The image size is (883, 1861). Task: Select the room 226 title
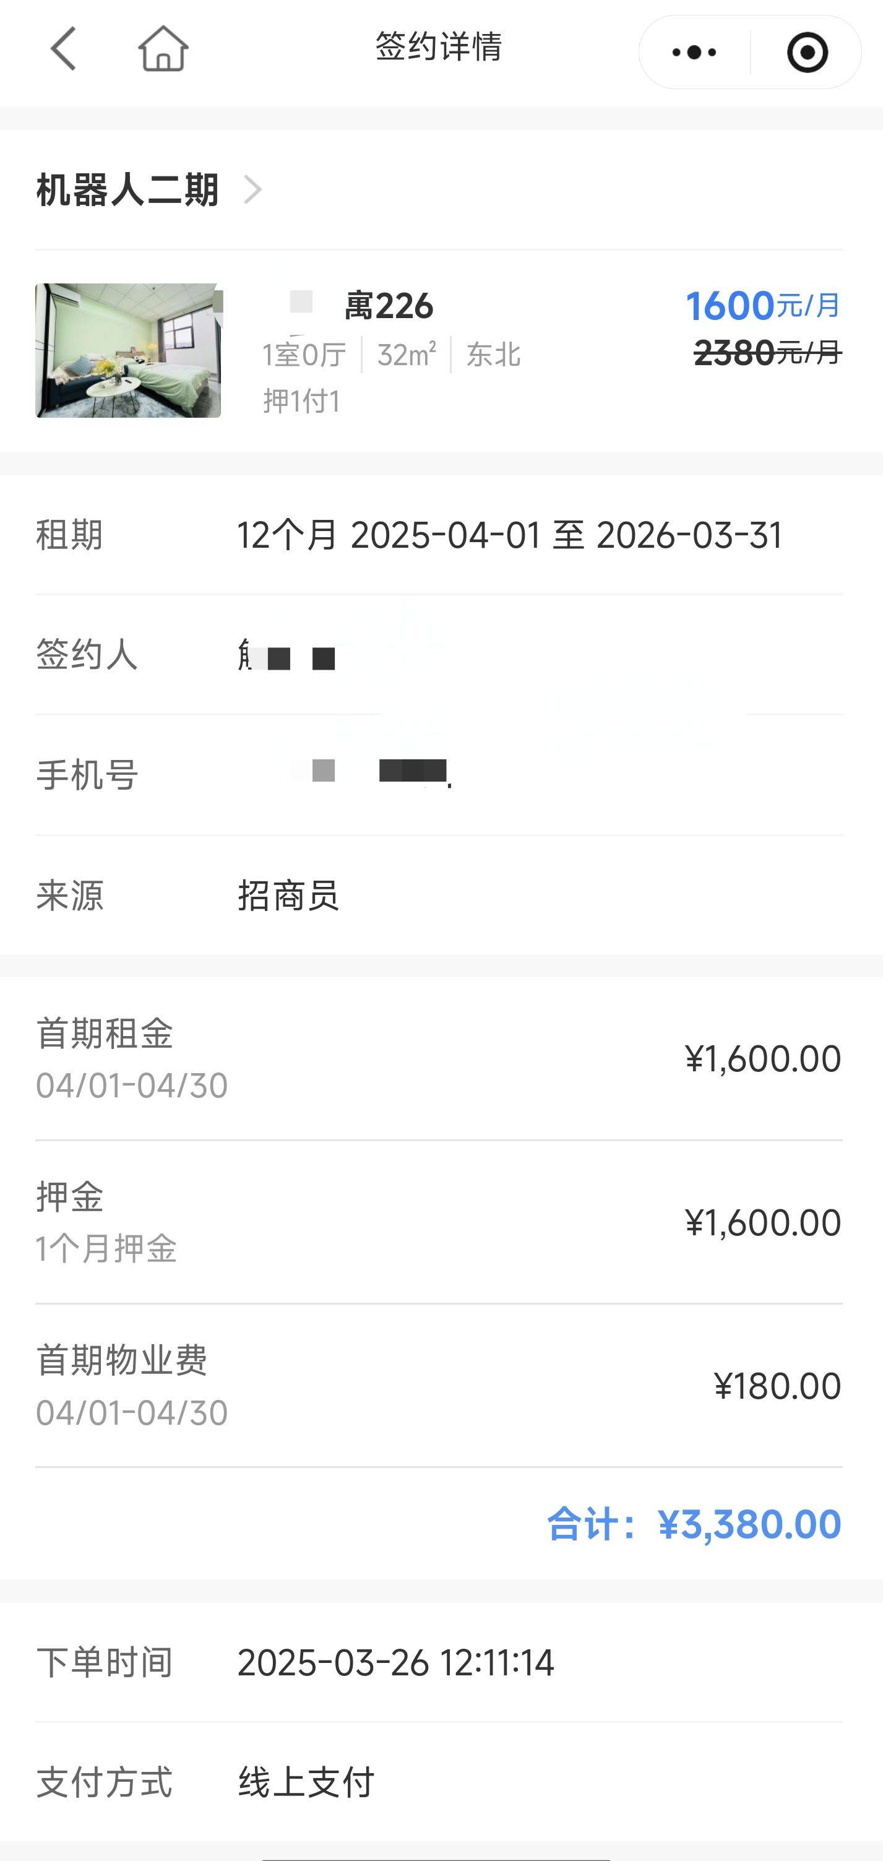pyautogui.click(x=388, y=306)
